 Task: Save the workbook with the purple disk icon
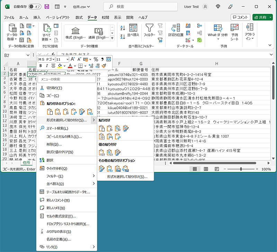point(47,7)
